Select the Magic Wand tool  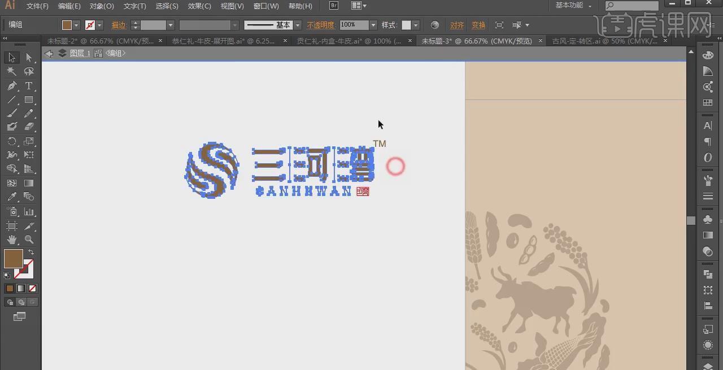coord(12,72)
